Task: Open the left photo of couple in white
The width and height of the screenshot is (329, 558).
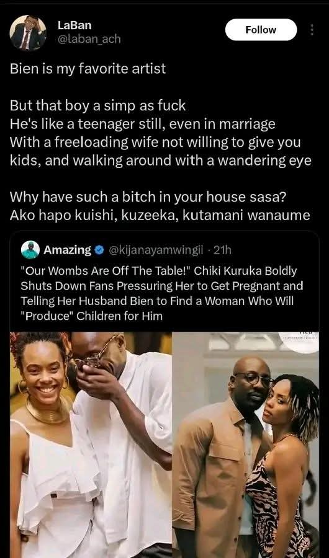Action: [91, 445]
